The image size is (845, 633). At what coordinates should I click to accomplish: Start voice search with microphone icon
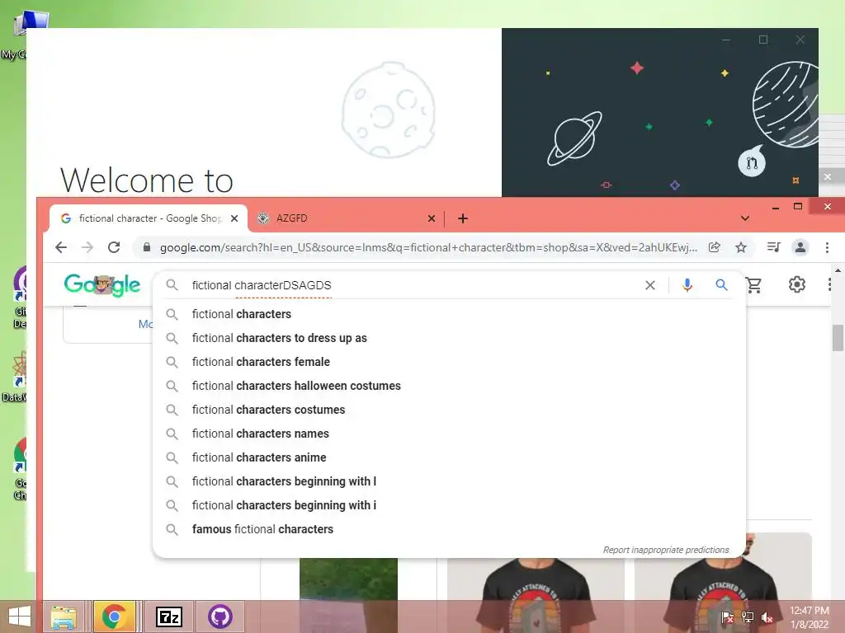click(687, 284)
